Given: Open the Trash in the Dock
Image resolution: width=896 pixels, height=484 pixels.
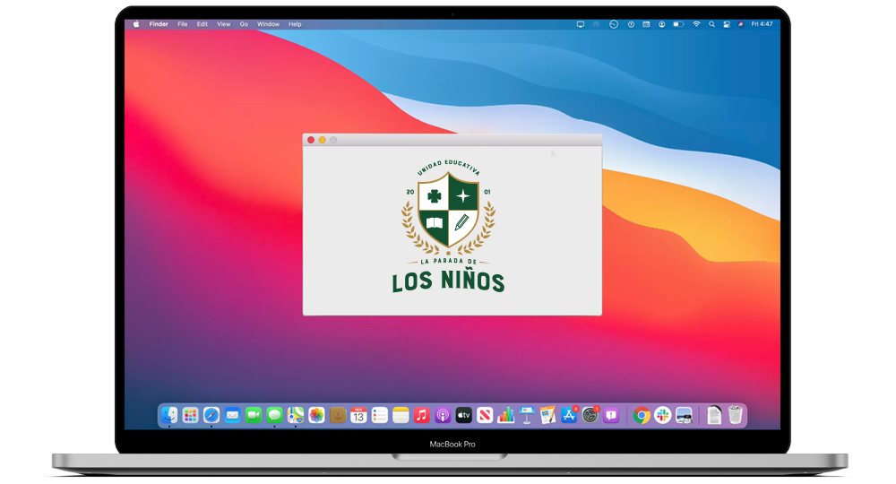Looking at the screenshot, I should pos(736,415).
